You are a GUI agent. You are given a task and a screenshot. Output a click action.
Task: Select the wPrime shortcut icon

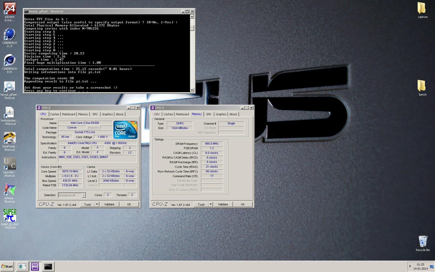click(x=10, y=193)
